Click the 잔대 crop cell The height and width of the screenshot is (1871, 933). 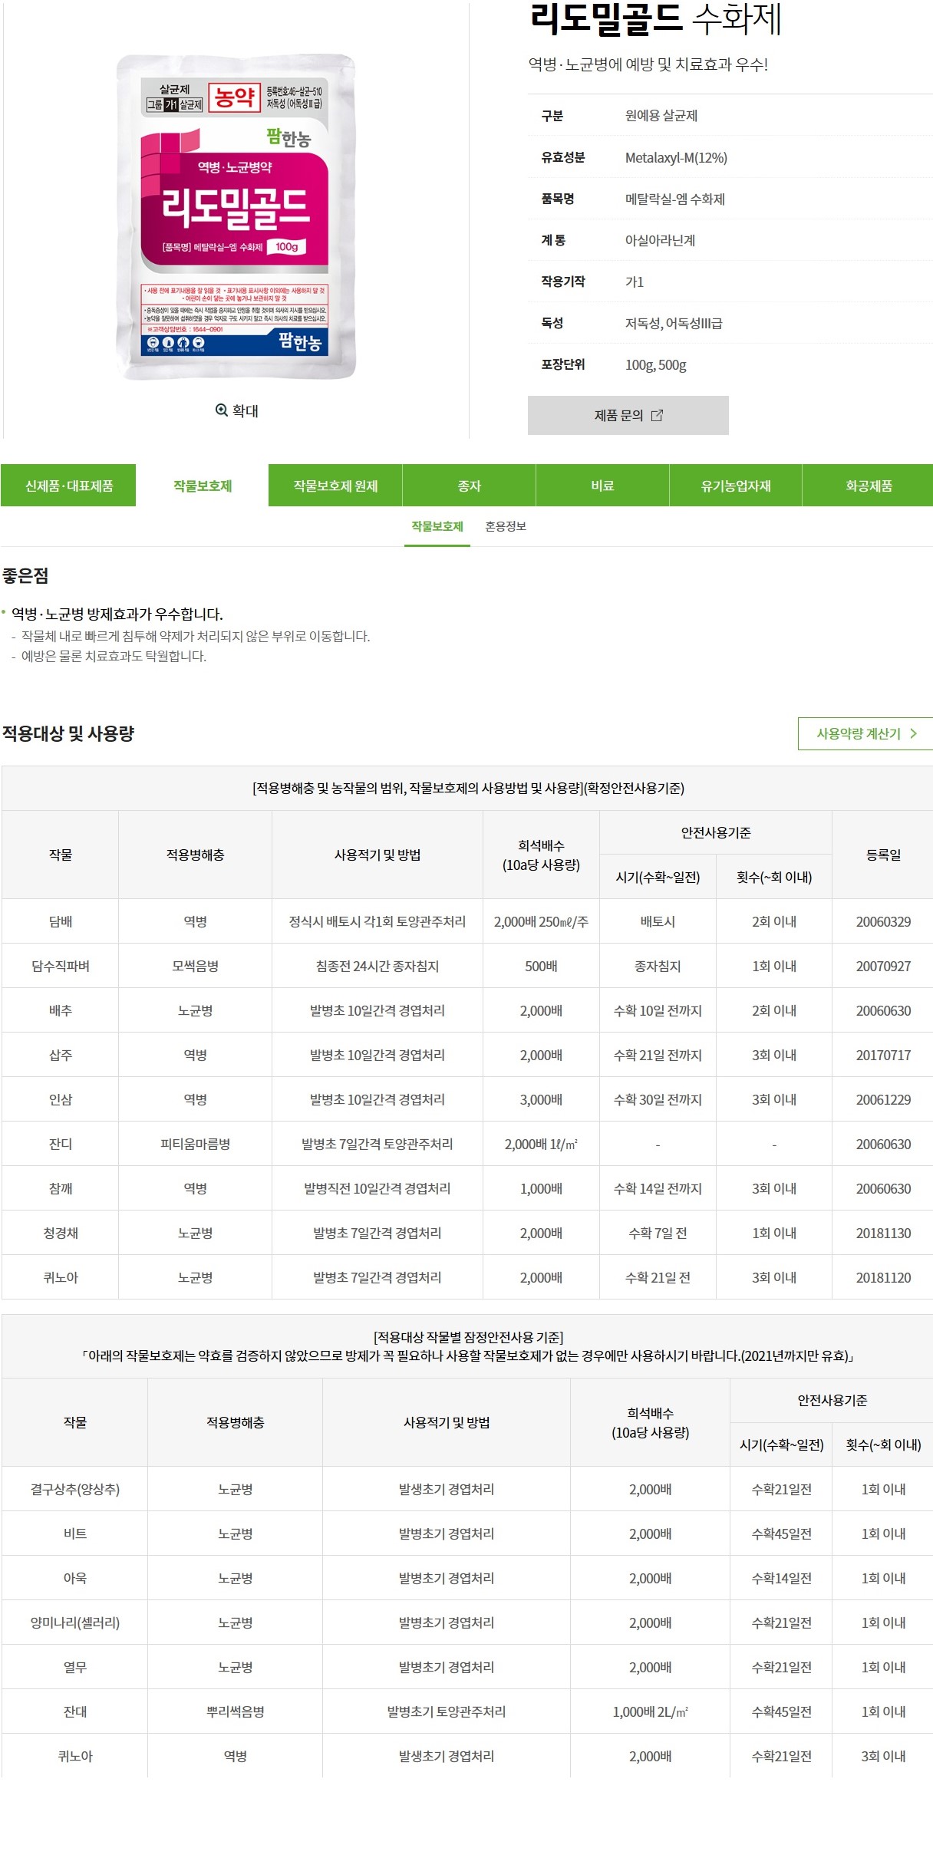point(75,1711)
